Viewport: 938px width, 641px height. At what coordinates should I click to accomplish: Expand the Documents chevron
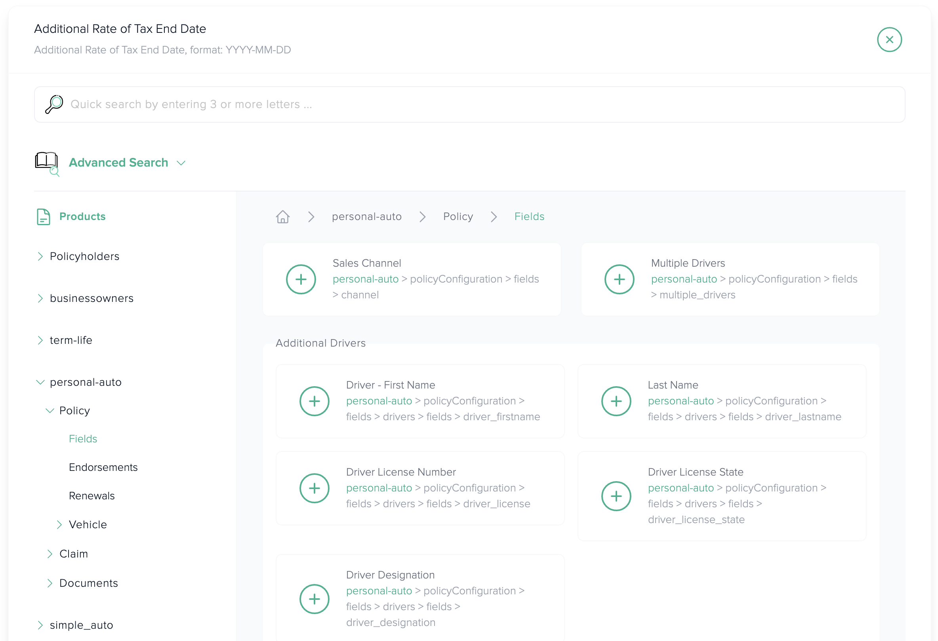(50, 583)
